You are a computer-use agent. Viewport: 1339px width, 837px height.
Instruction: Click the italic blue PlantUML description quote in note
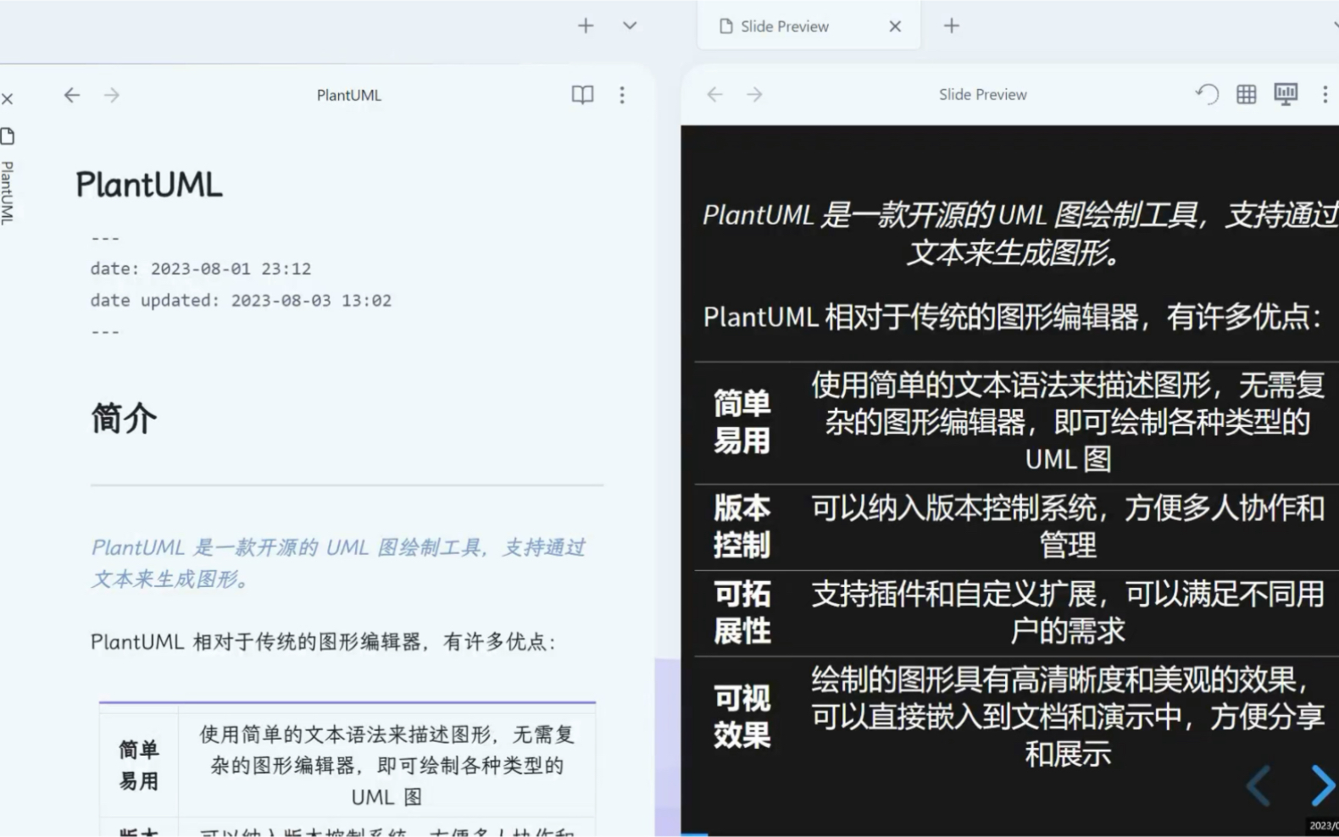coord(338,563)
